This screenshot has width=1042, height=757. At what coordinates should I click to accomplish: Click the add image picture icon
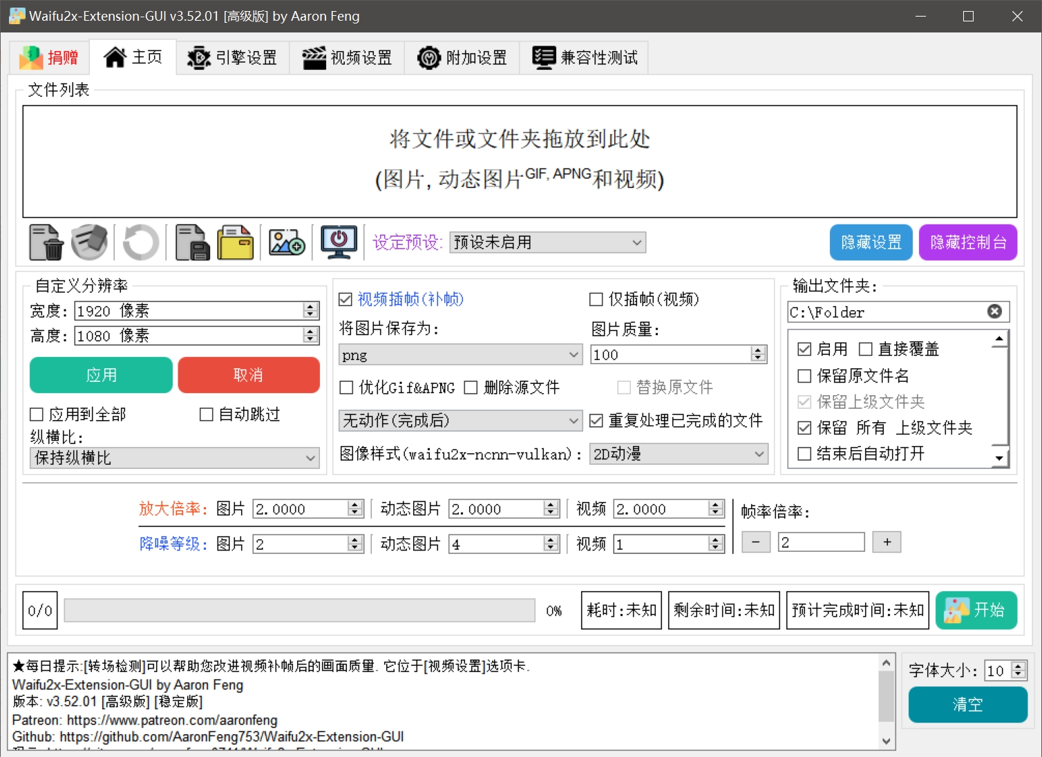(287, 242)
